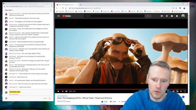Dislike the video with thumbs down
Viewport: 196px width, 110px height.
click(113, 102)
